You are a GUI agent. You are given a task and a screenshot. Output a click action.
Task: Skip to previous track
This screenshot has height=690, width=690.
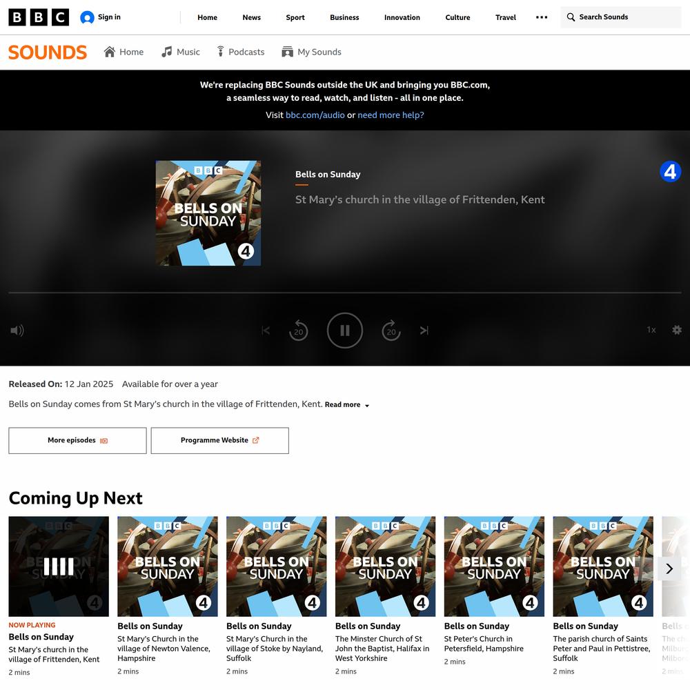[266, 331]
